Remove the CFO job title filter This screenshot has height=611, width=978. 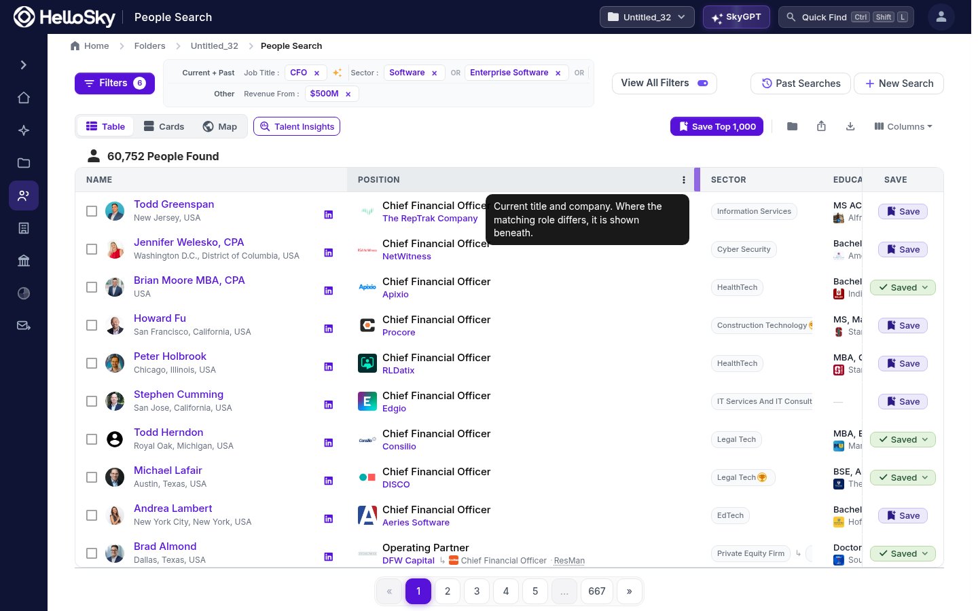pyautogui.click(x=316, y=73)
